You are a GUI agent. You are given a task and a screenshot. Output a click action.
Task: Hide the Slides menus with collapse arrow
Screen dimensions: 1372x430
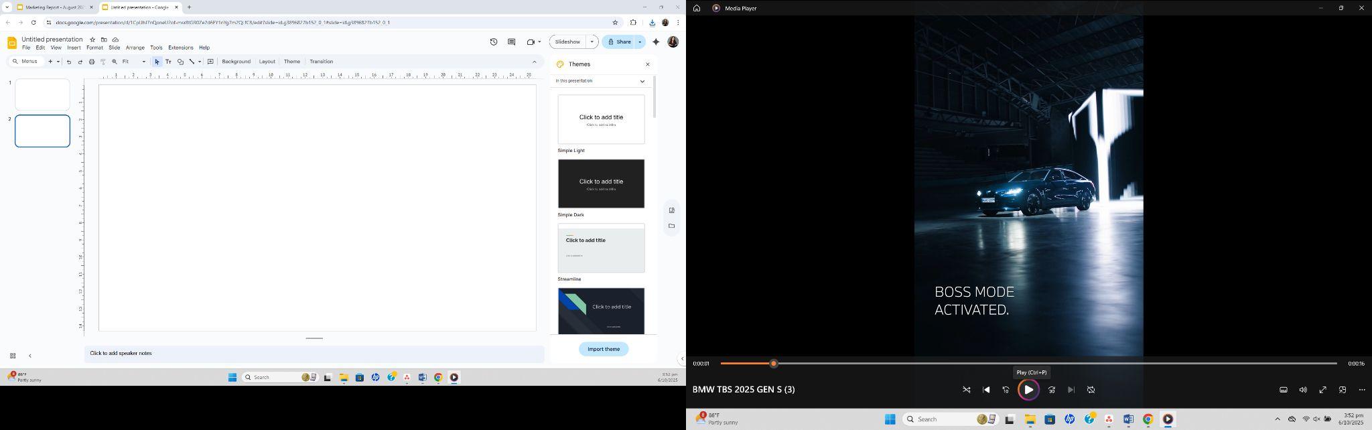tap(535, 62)
